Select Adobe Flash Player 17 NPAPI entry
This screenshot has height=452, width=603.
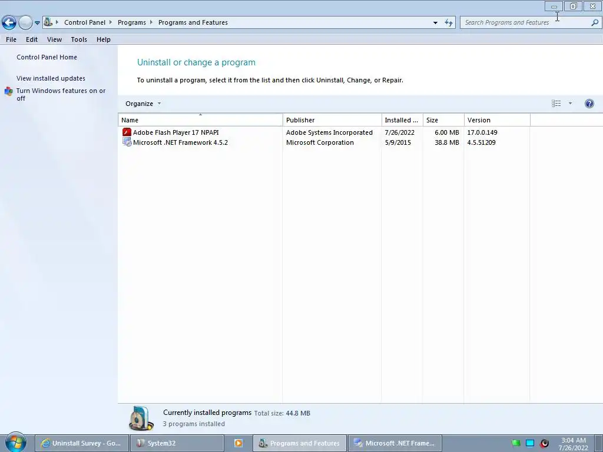[x=175, y=132]
